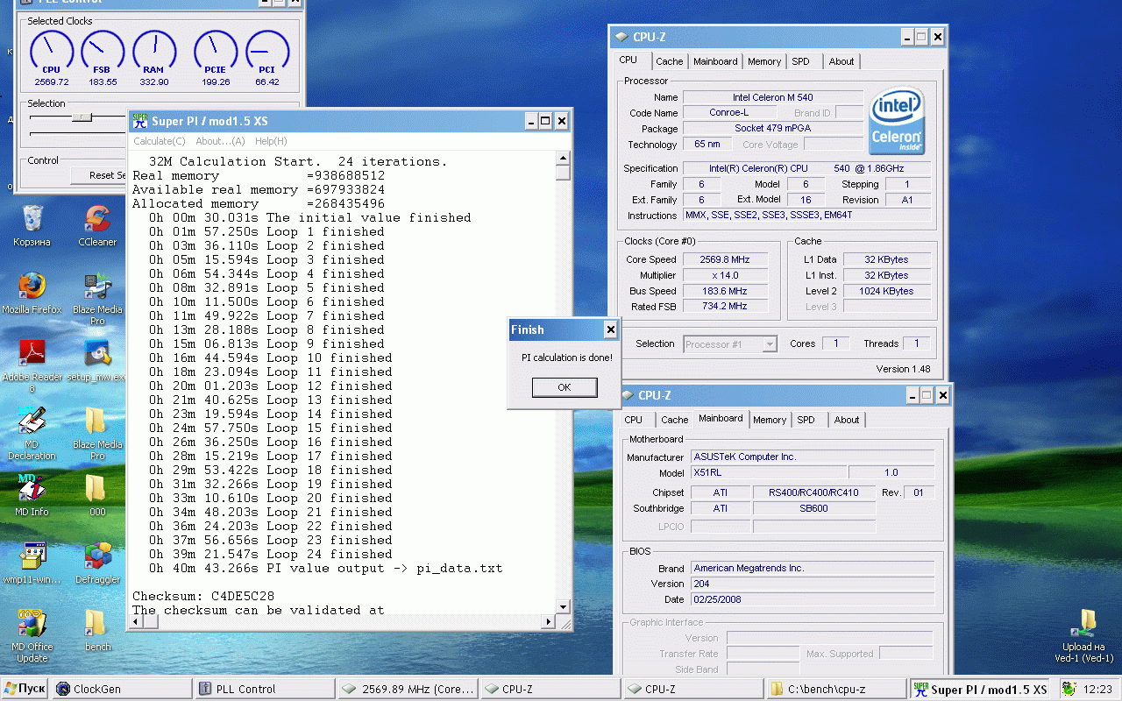Click the Intel Celeron inside logo
Viewport: 1122px width, 701px height.
point(897,121)
